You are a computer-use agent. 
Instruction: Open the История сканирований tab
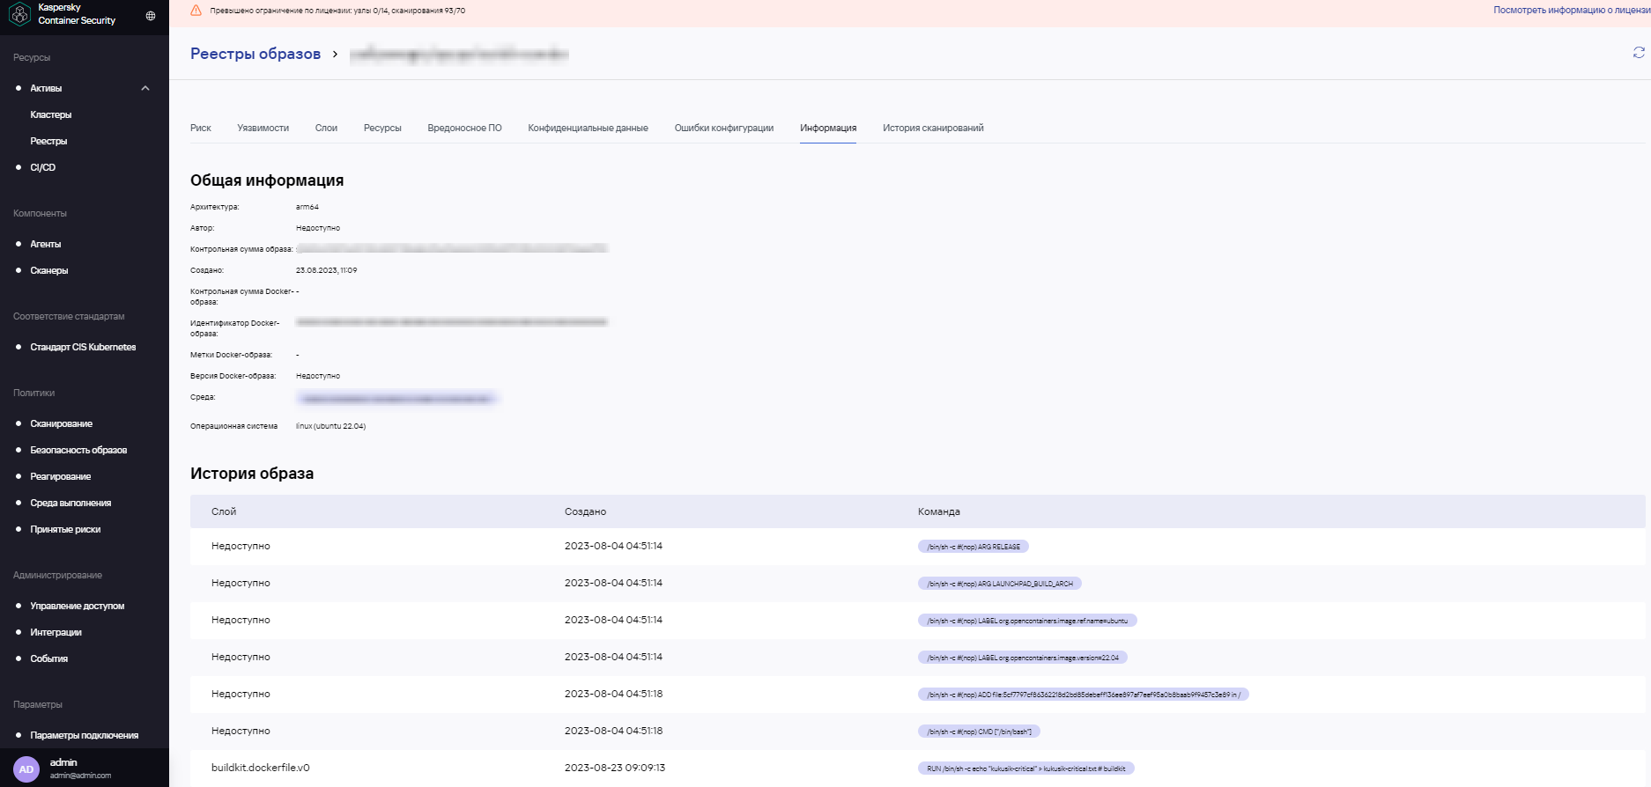tap(933, 128)
